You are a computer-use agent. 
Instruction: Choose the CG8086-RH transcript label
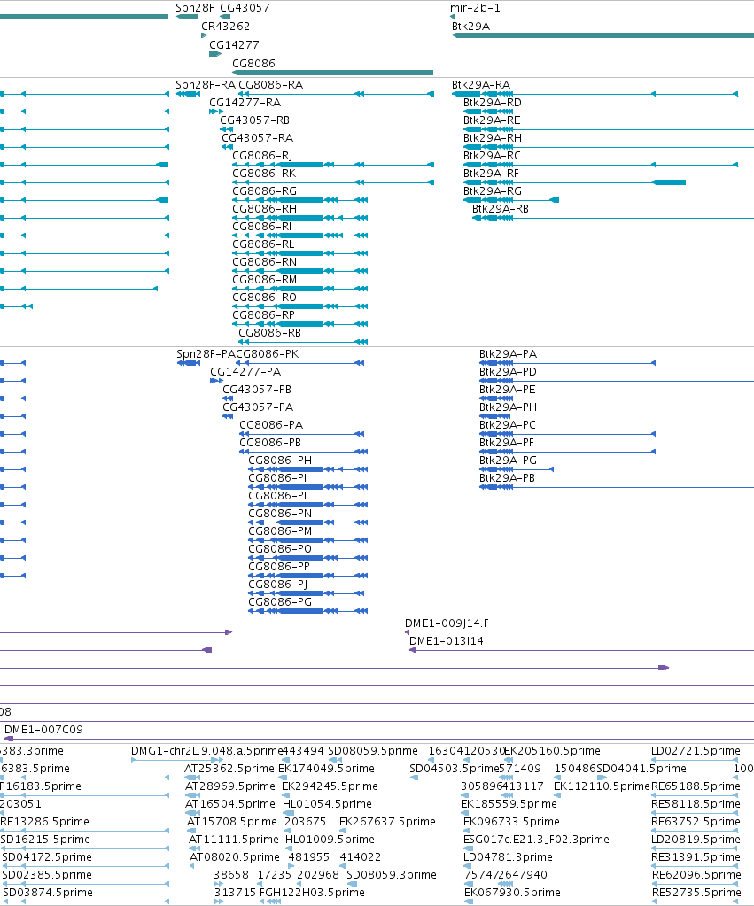[x=265, y=209]
